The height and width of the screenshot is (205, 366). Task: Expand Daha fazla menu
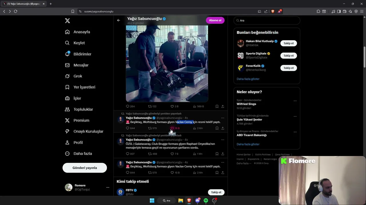[78, 154]
